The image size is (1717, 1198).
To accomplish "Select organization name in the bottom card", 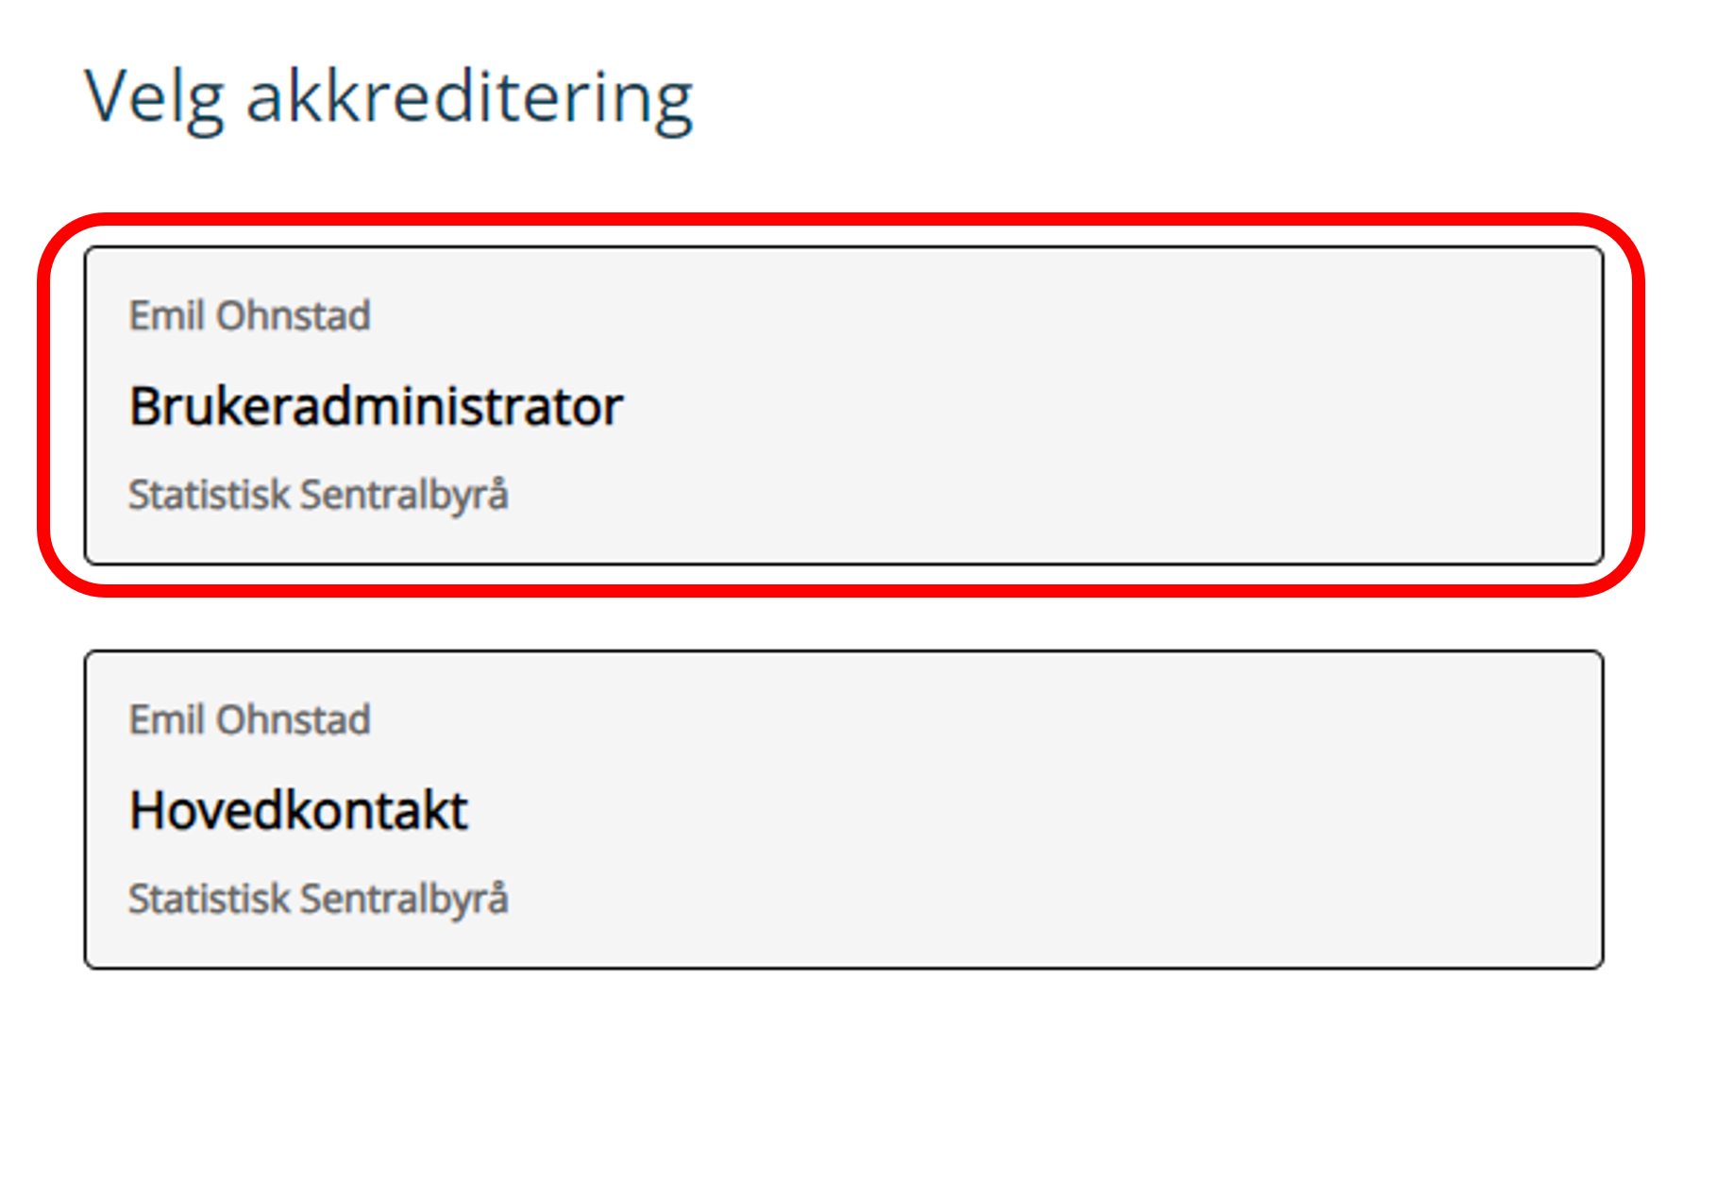I will coord(318,900).
